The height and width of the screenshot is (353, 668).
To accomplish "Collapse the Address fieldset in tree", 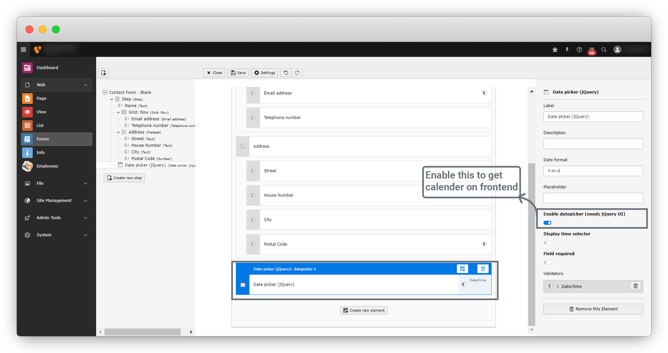I will click(x=118, y=132).
